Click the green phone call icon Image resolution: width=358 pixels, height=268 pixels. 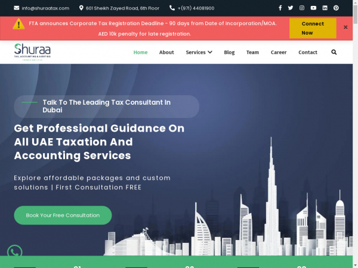pos(15,253)
